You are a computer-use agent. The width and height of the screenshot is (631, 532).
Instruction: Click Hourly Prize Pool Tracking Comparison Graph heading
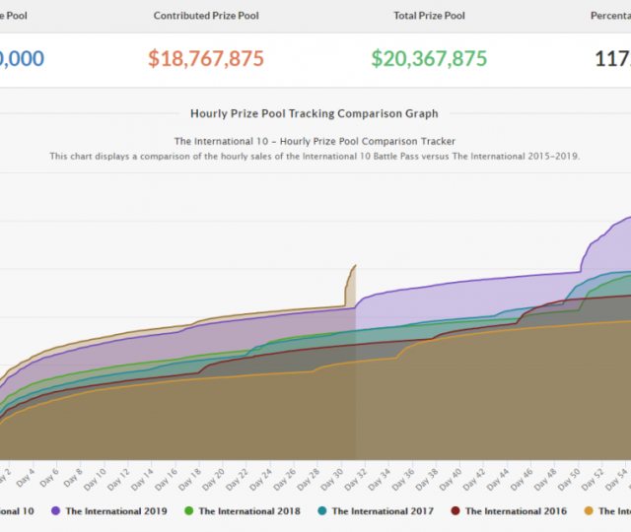[315, 114]
